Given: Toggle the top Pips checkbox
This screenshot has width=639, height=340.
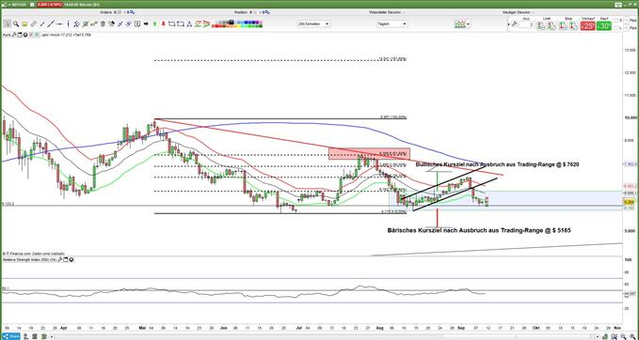Looking at the screenshot, I should pos(626,20).
